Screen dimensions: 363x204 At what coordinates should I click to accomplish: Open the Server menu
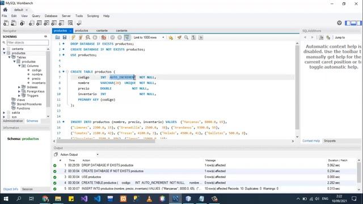point(66,16)
